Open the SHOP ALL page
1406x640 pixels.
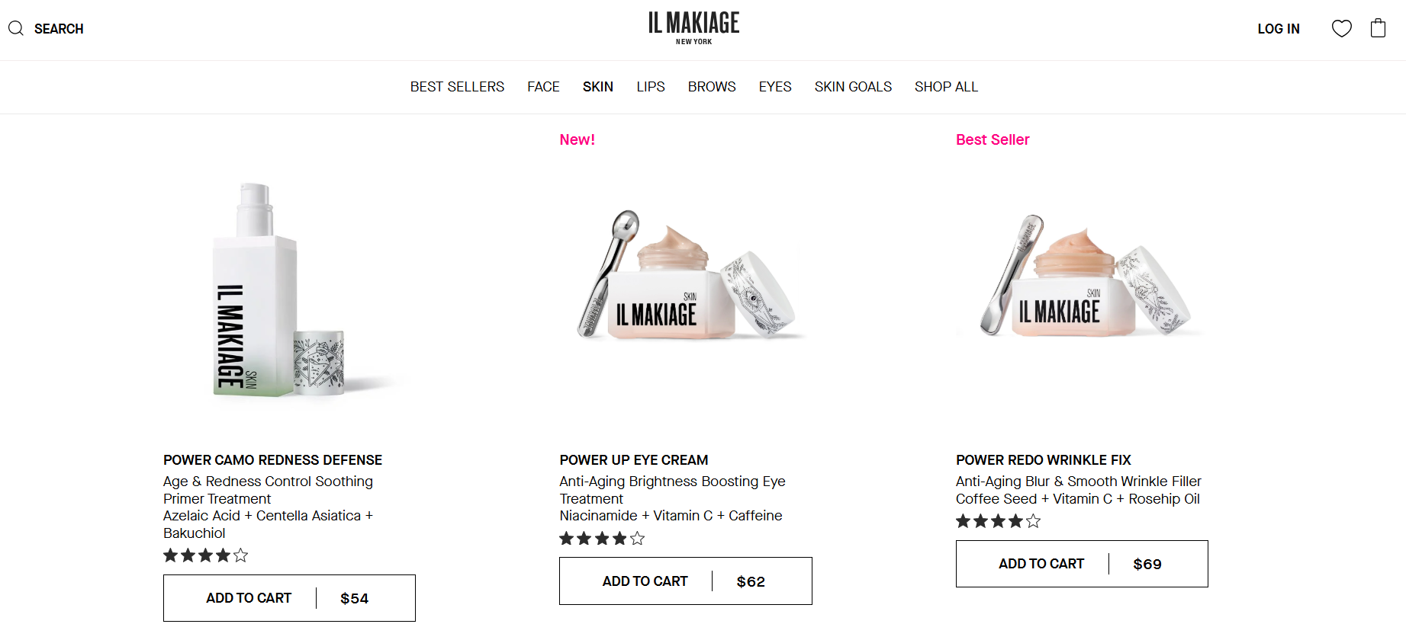click(946, 86)
